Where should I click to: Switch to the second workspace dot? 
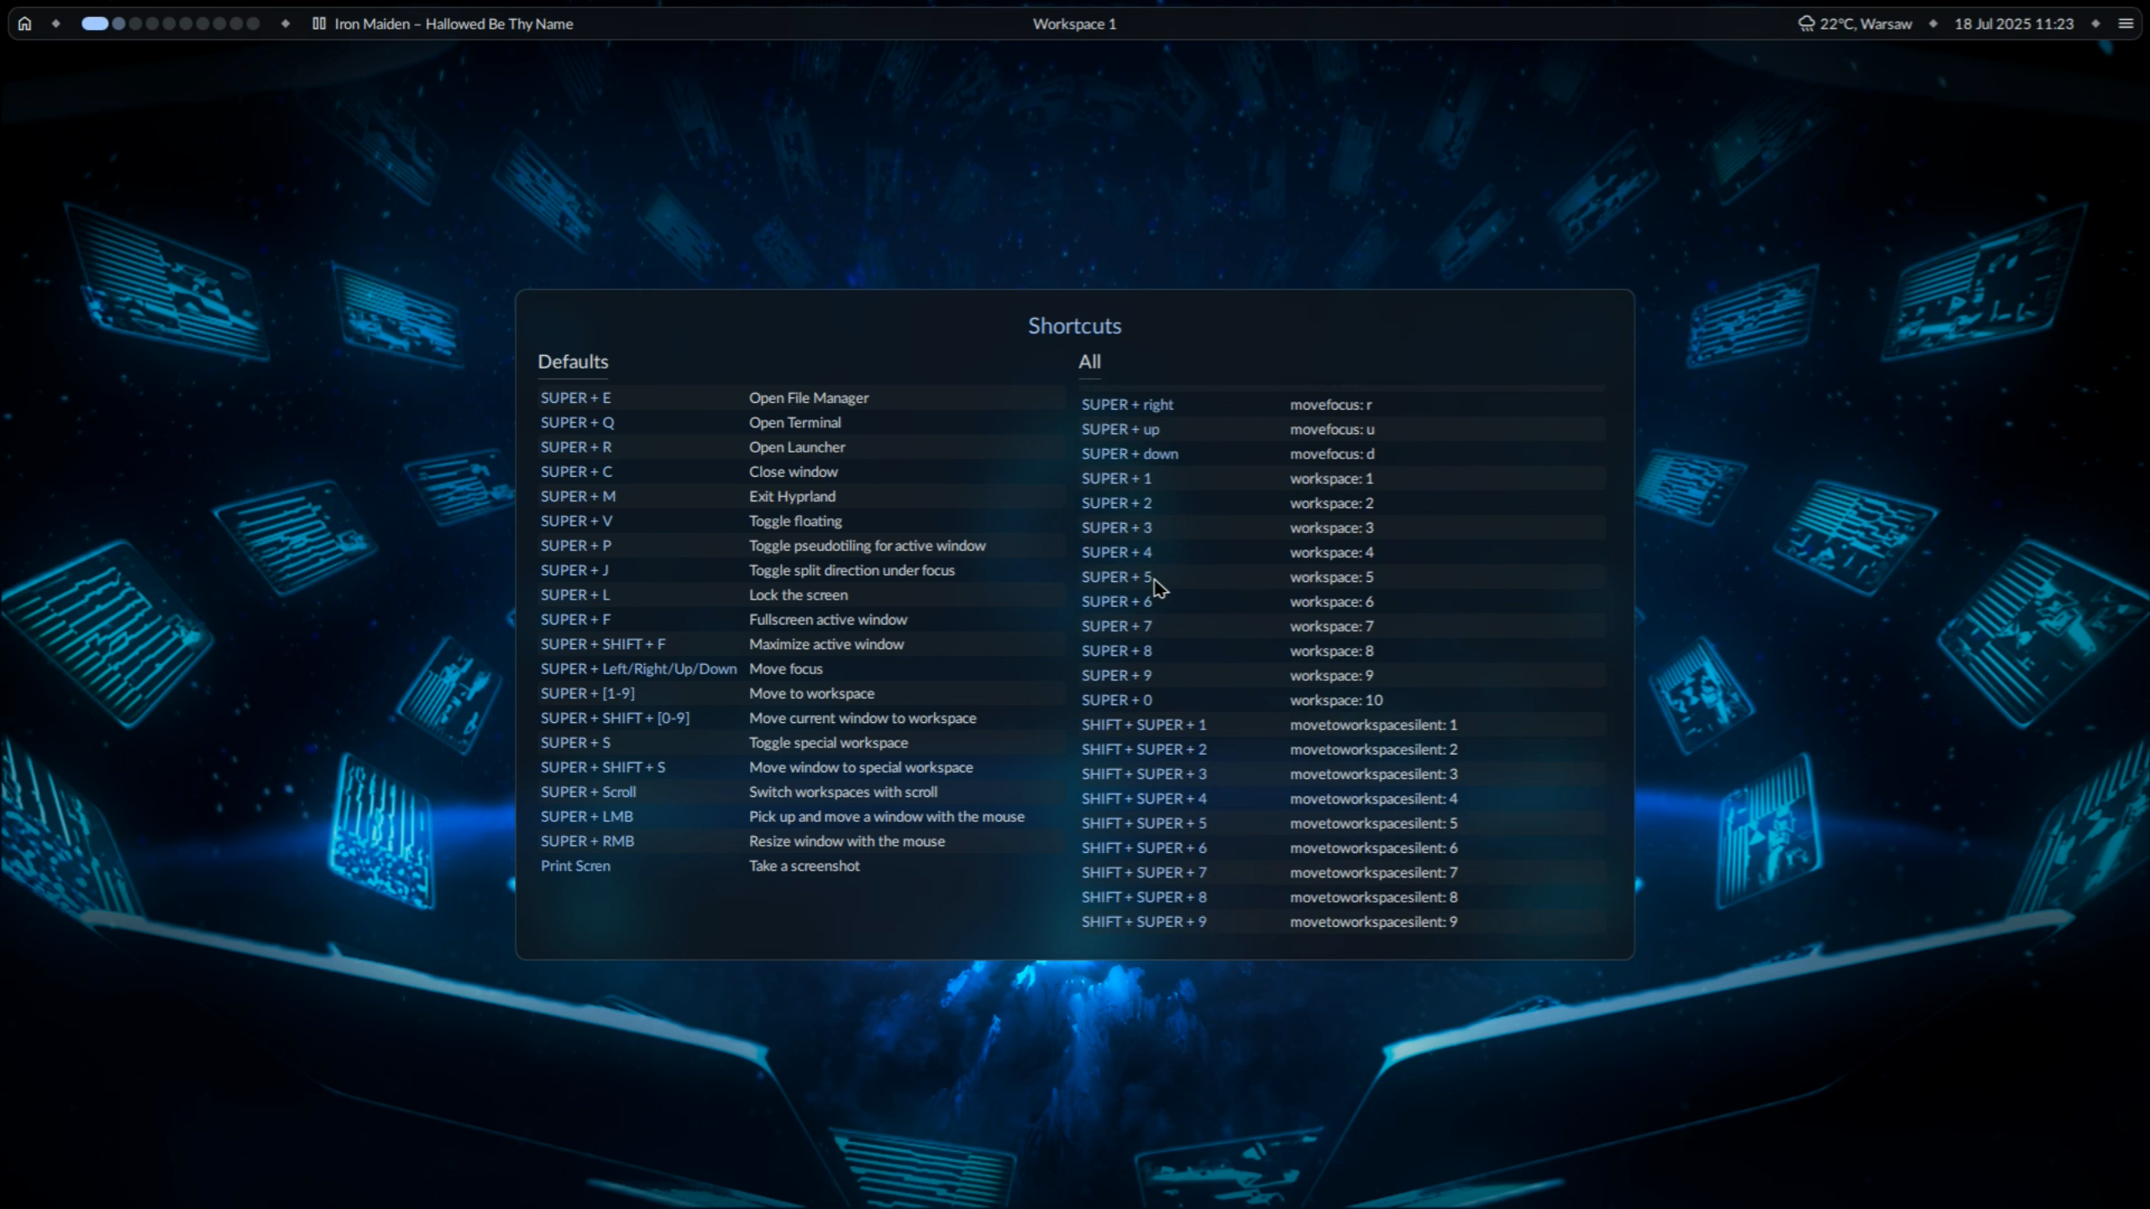(x=119, y=24)
